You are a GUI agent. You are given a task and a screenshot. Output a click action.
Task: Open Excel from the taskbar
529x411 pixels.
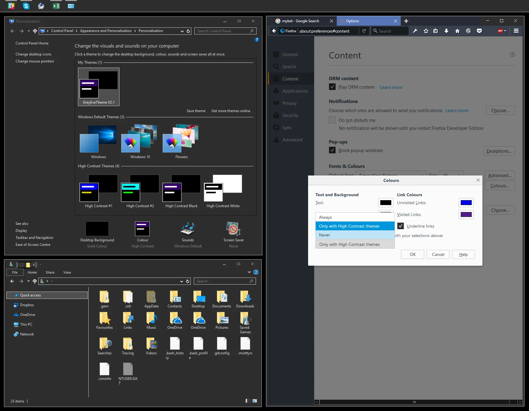tap(56, 6)
